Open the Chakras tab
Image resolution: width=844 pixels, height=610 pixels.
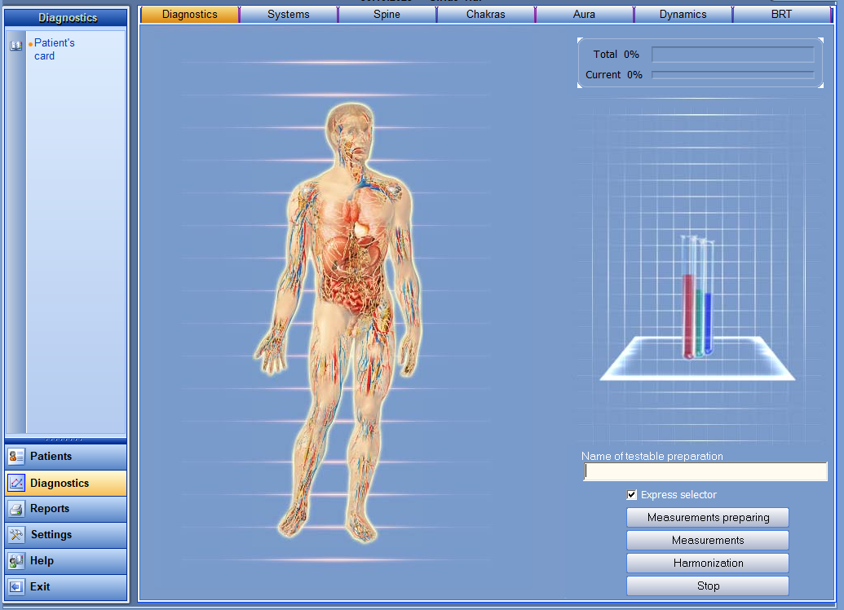point(485,15)
